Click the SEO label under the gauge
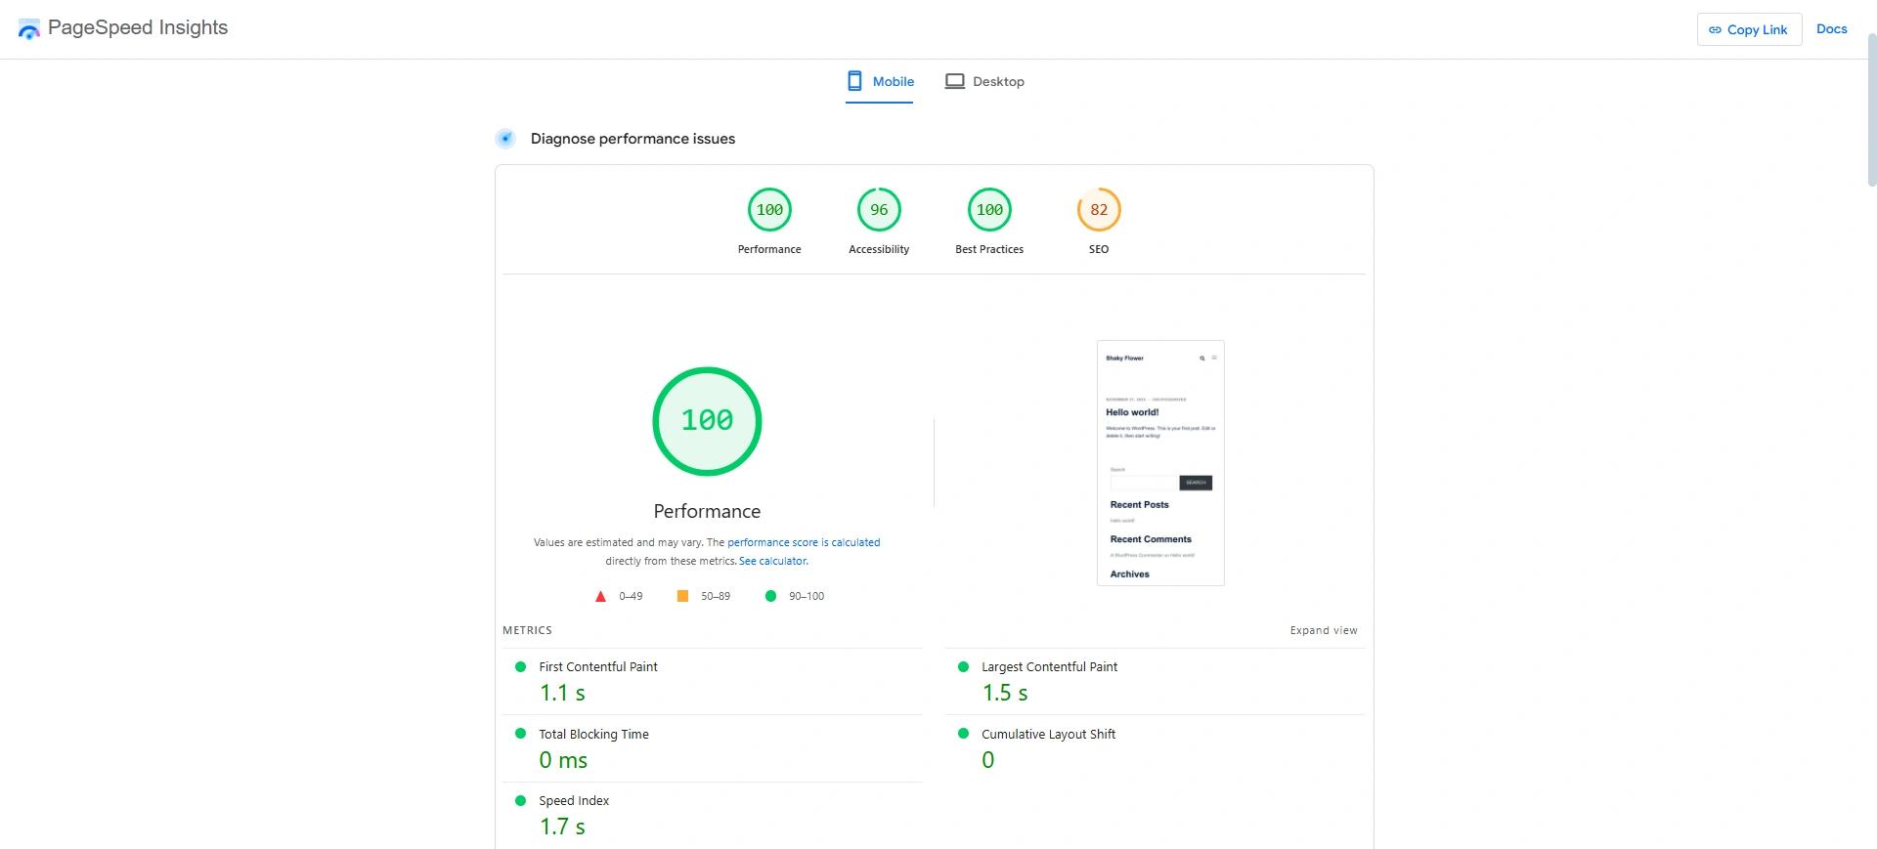 pos(1099,249)
